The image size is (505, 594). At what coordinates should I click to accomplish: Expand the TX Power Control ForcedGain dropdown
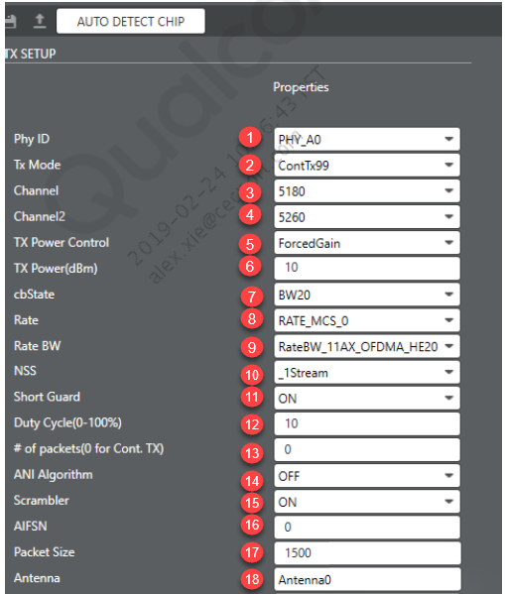pos(367,243)
